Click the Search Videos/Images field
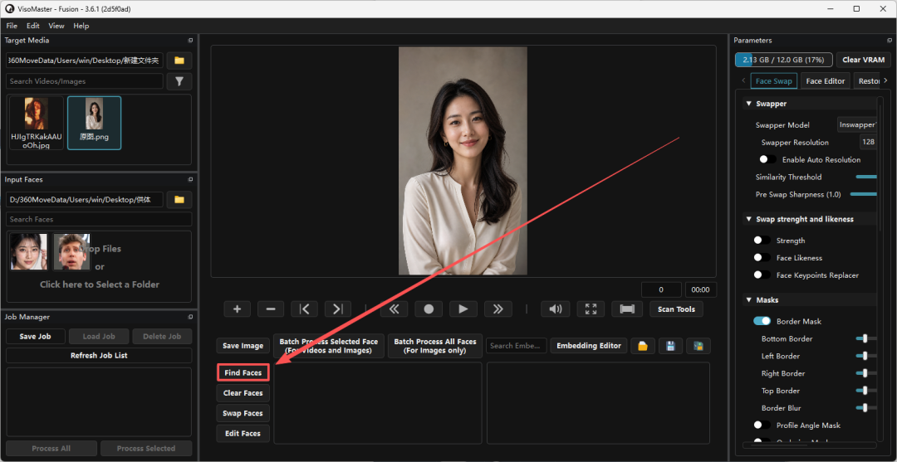Screen dimensions: 897x462 [85, 81]
